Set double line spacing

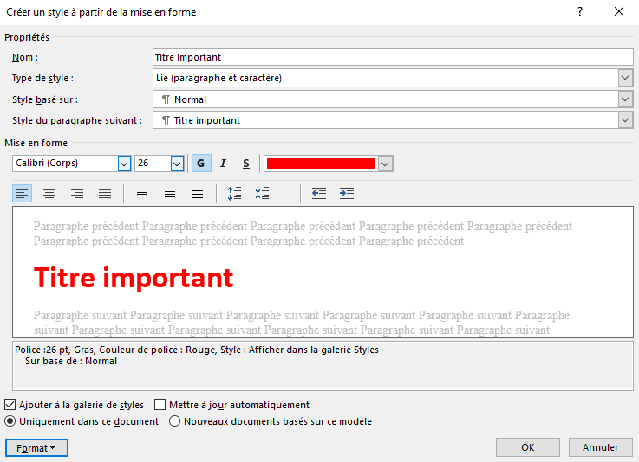[x=198, y=194]
